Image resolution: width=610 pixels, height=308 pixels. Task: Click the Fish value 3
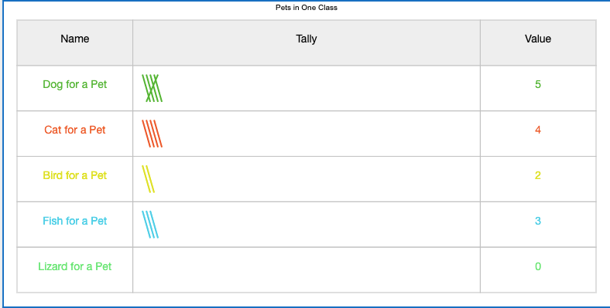(538, 221)
